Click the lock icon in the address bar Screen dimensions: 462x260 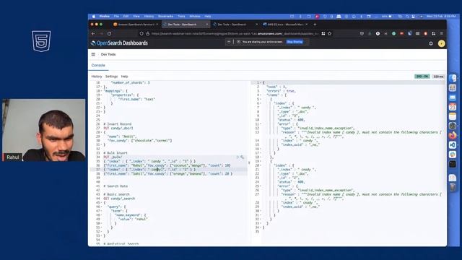pos(147,34)
